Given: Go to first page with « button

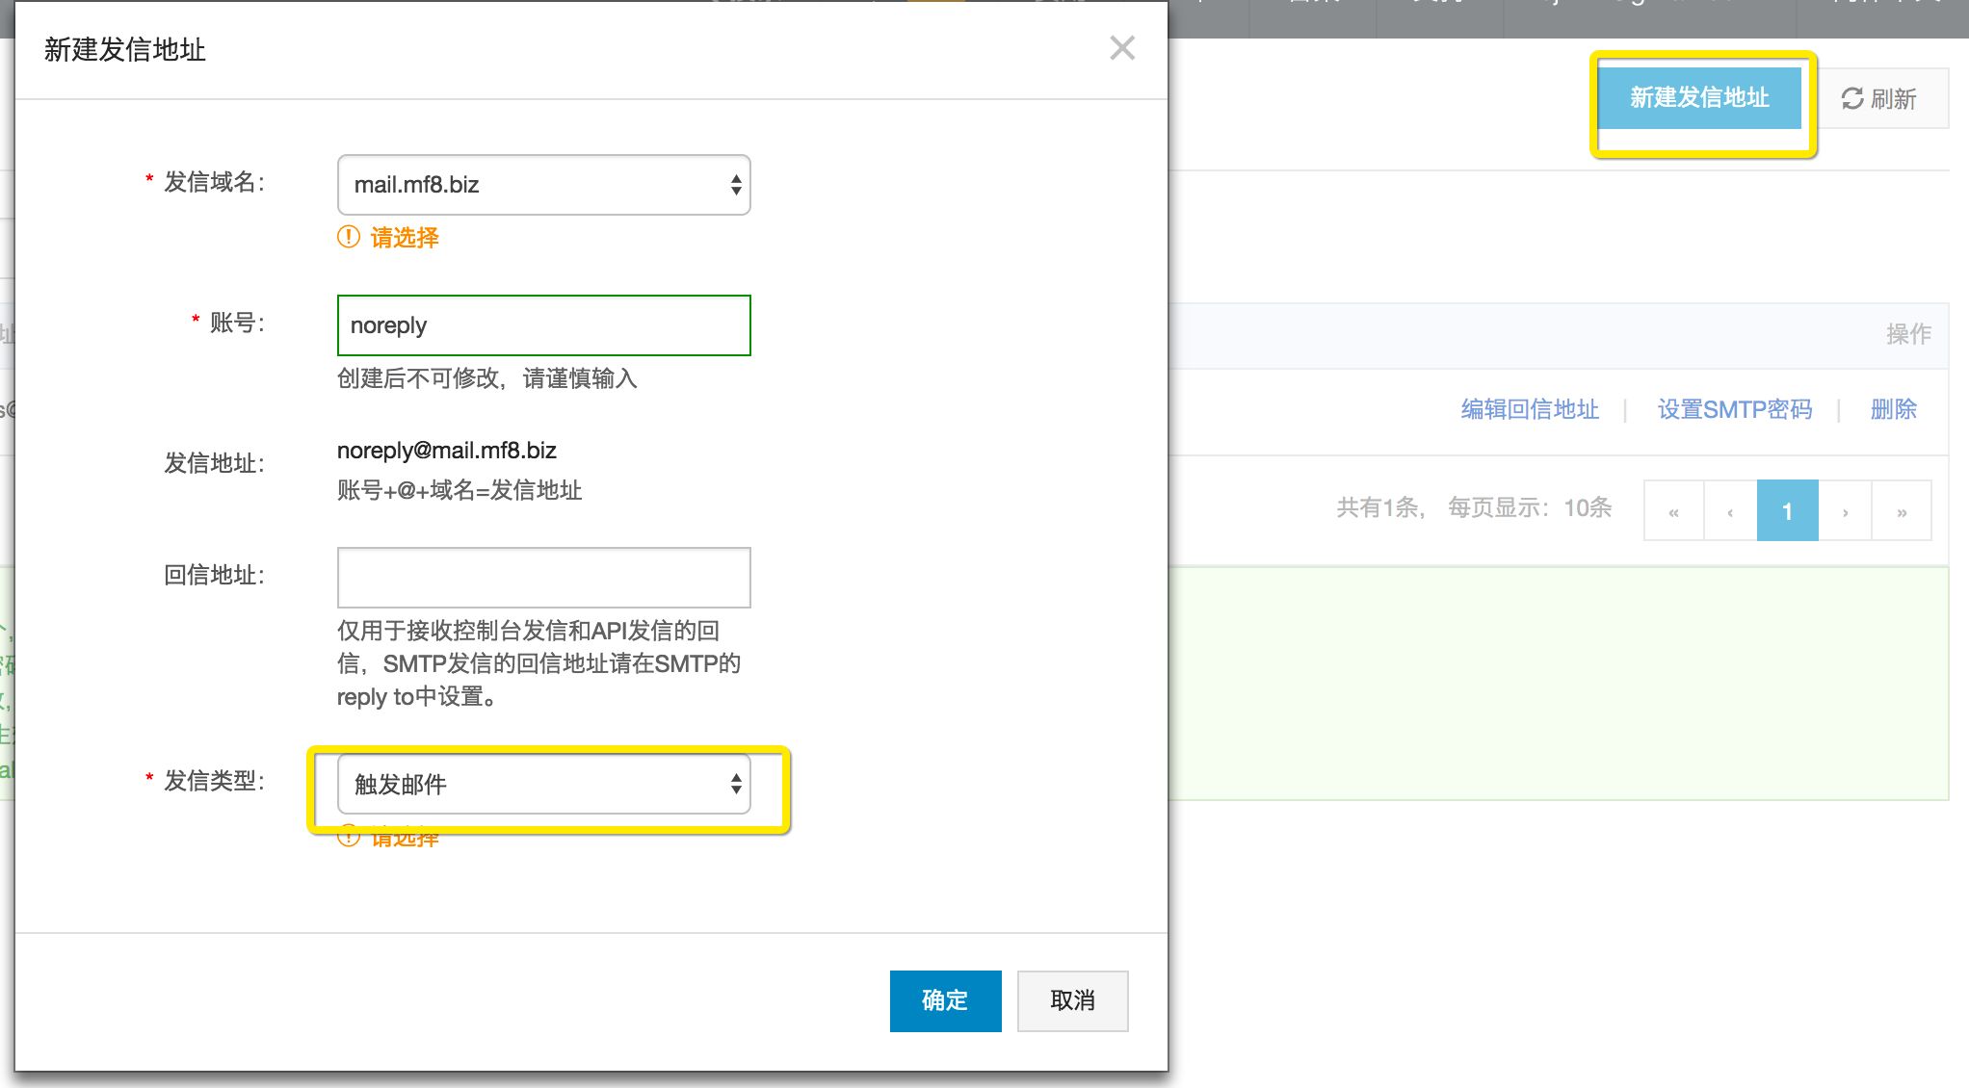Looking at the screenshot, I should (1673, 510).
